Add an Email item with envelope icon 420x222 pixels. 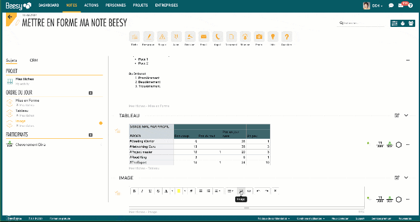[203, 37]
